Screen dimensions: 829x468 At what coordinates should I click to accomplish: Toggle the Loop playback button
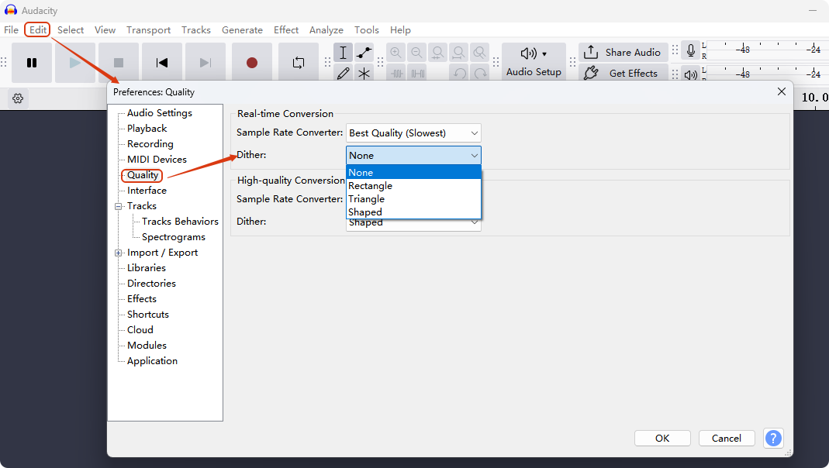[x=299, y=63]
